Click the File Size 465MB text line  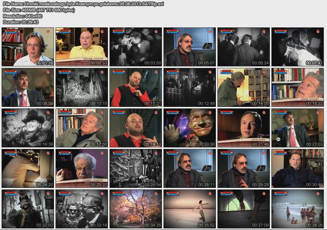tap(39, 10)
